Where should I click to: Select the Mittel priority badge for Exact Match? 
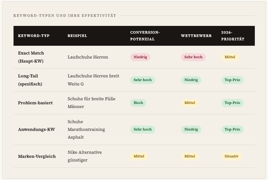coord(230,57)
